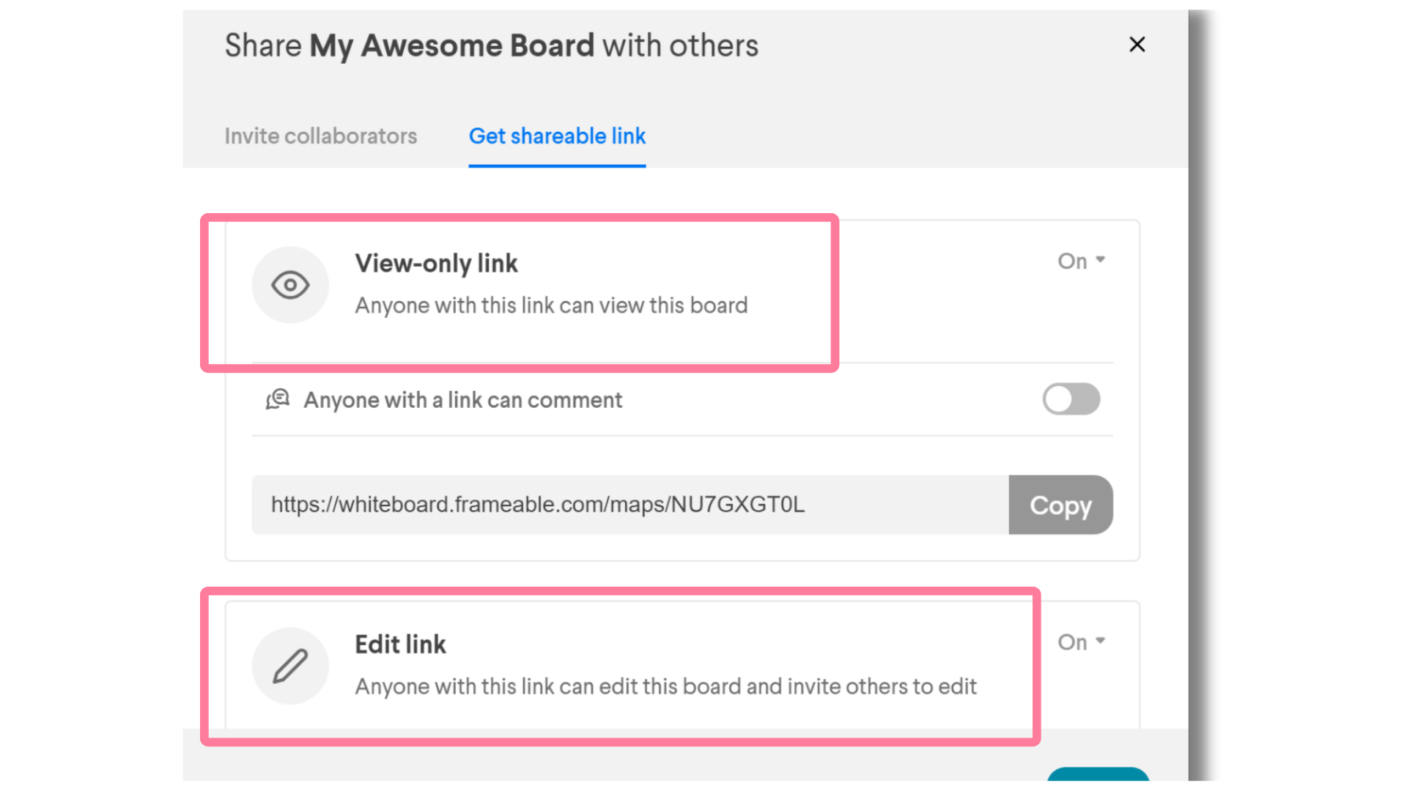Open the Edit link On dropdown
The width and height of the screenshot is (1407, 791).
tap(1081, 642)
